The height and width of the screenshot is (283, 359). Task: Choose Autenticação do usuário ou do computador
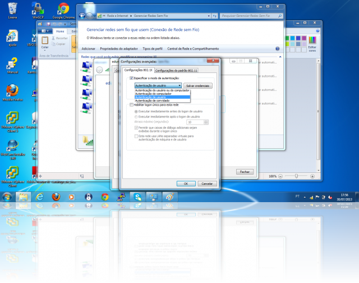[162, 90]
